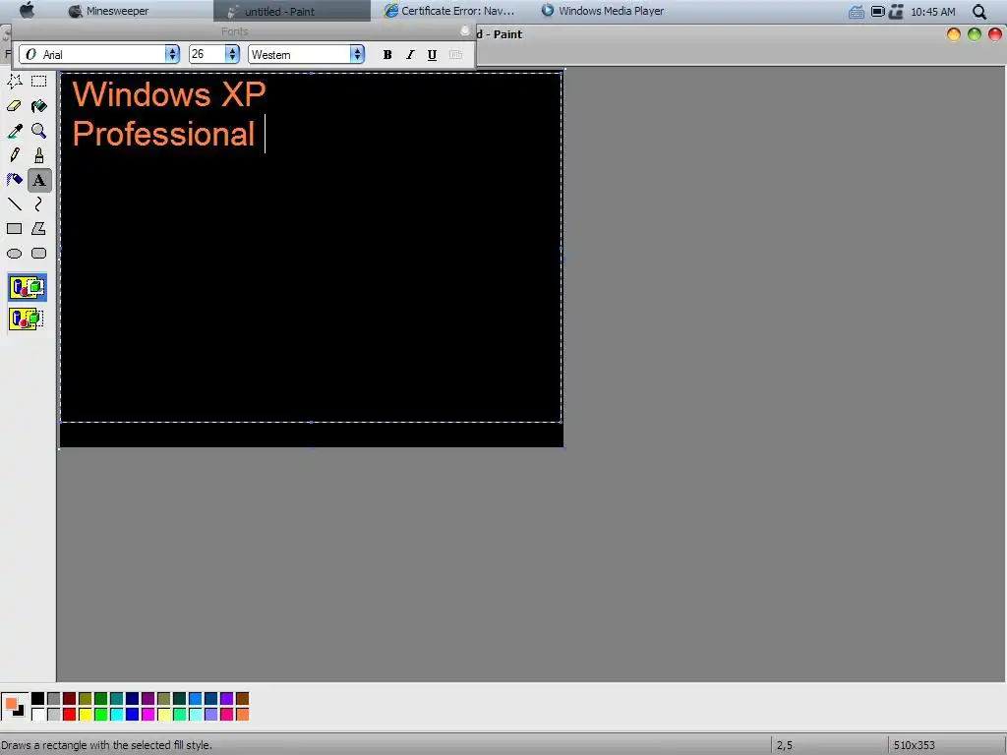
Task: Pick the bright green color swatch
Action: click(x=101, y=714)
